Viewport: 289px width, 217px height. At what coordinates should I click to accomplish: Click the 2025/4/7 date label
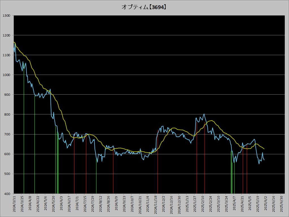coord(235,203)
